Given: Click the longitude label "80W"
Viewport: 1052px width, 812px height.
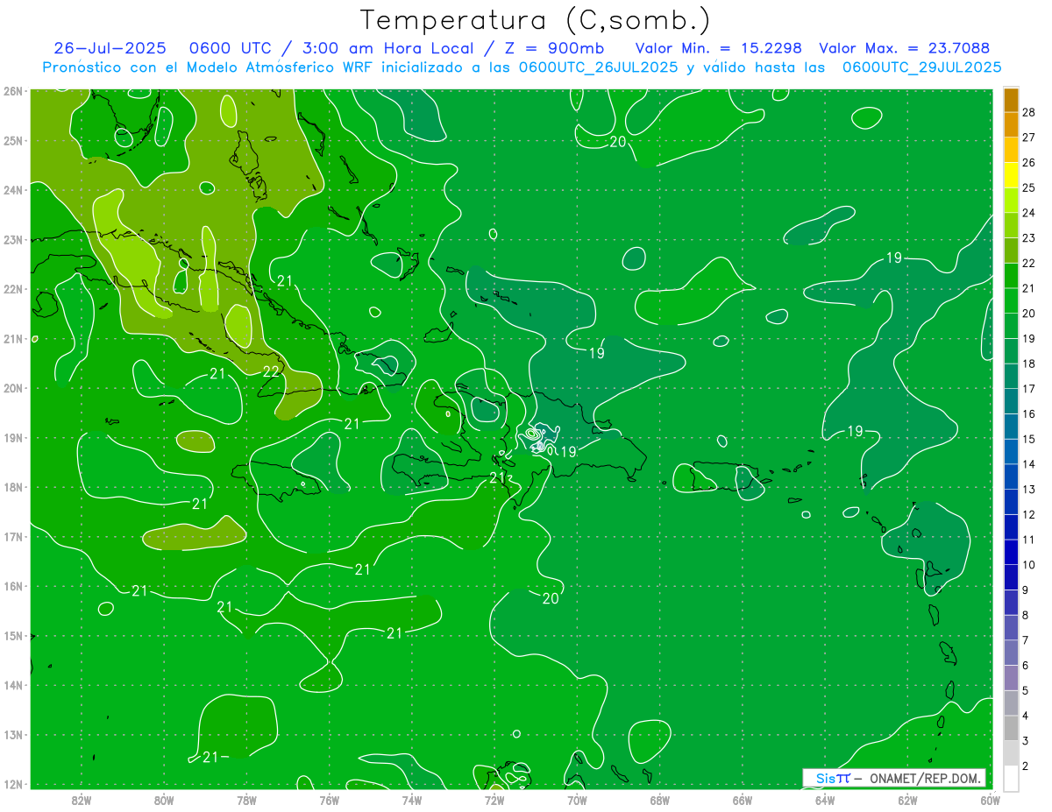Looking at the screenshot, I should pyautogui.click(x=164, y=800).
